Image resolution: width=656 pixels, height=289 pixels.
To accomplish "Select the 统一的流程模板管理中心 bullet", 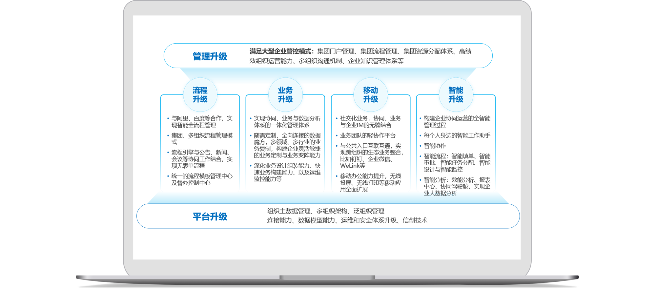I will coord(202,179).
